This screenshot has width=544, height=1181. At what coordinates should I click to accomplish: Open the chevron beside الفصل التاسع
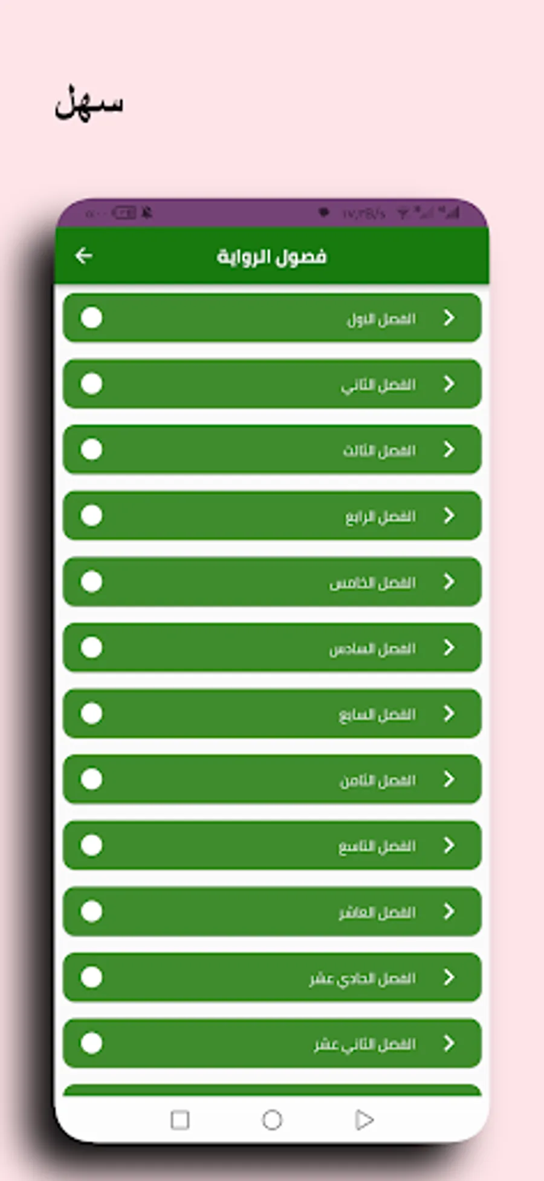[448, 845]
